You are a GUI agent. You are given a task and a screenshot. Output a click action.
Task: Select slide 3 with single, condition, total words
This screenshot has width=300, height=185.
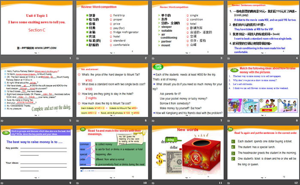[x=188, y=28]
